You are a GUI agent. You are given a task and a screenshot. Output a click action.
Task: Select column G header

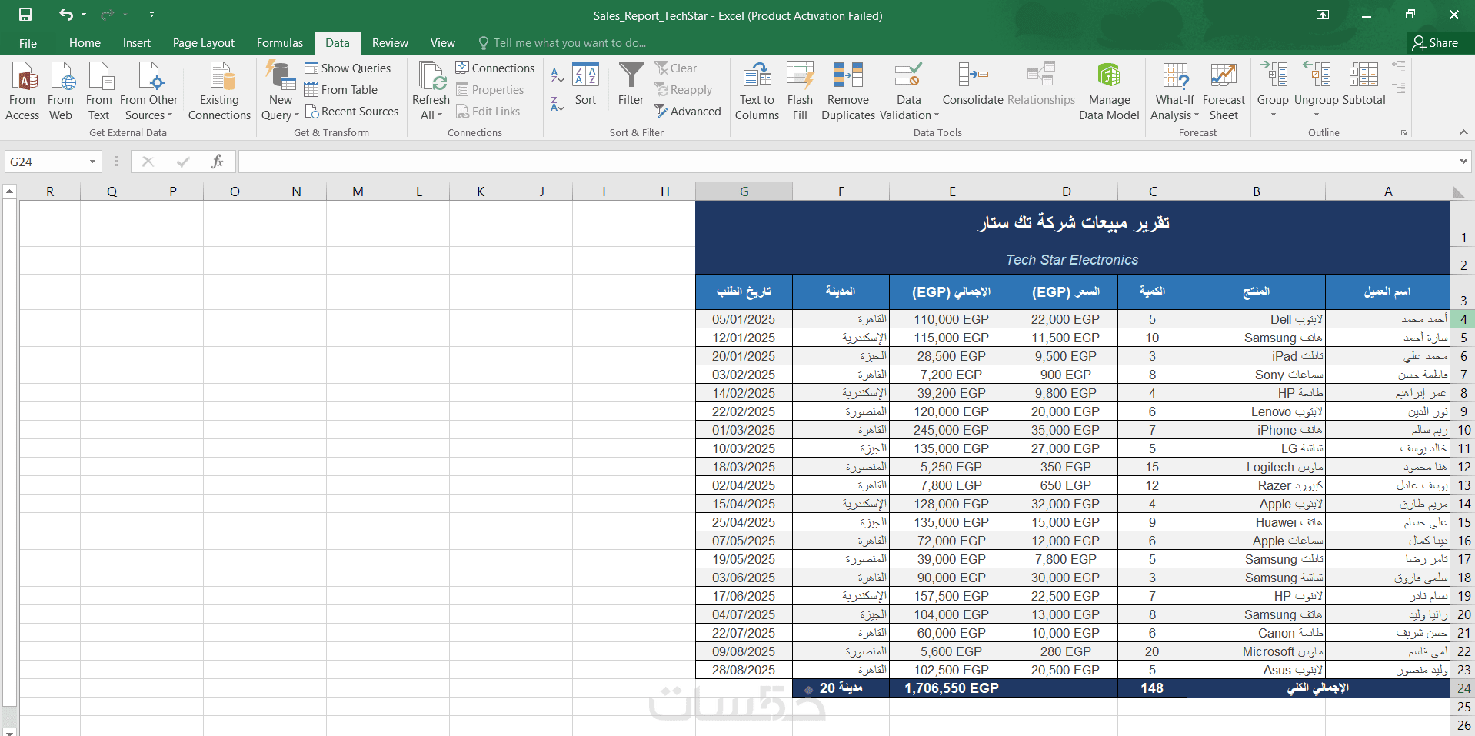tap(744, 191)
